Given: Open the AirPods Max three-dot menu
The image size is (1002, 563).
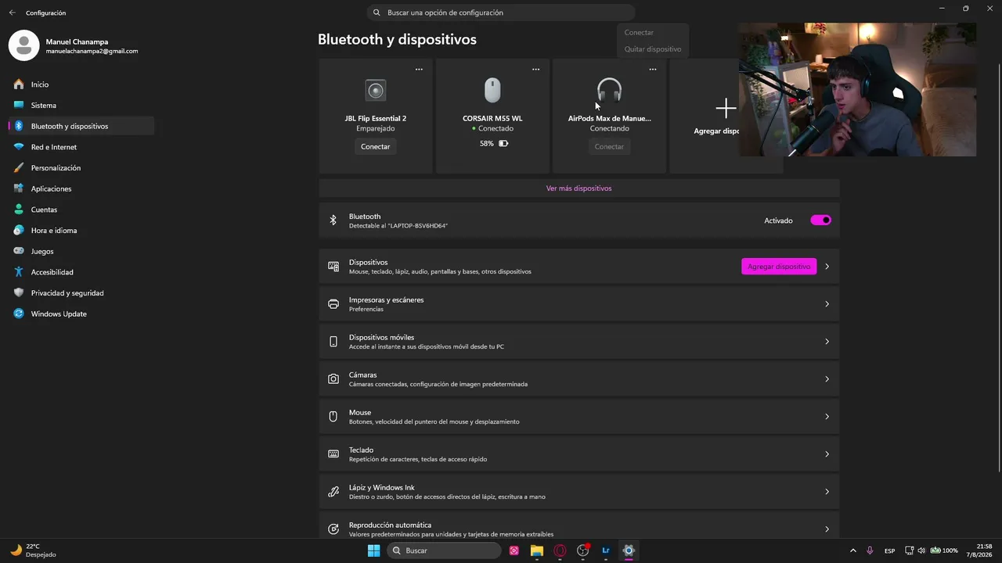Looking at the screenshot, I should coord(653,70).
